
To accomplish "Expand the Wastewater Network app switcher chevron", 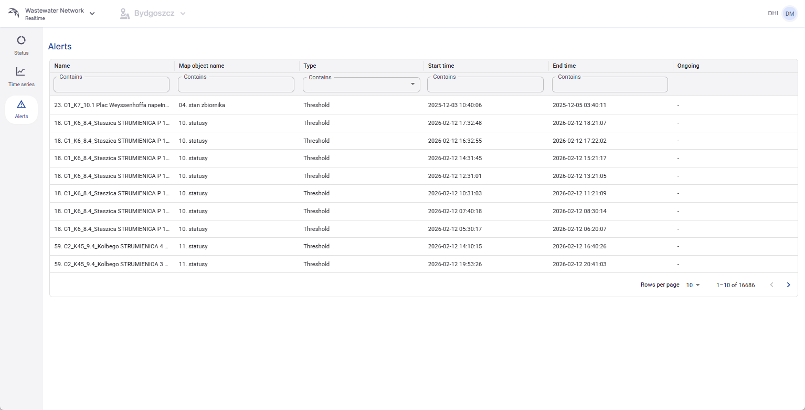I will click(92, 14).
